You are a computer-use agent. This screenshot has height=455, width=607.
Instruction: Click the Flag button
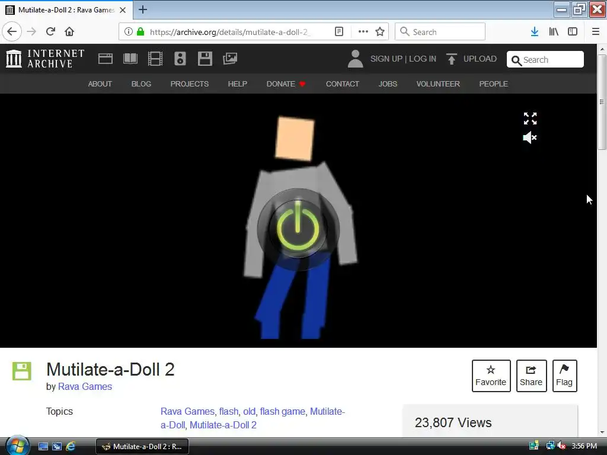pyautogui.click(x=564, y=376)
